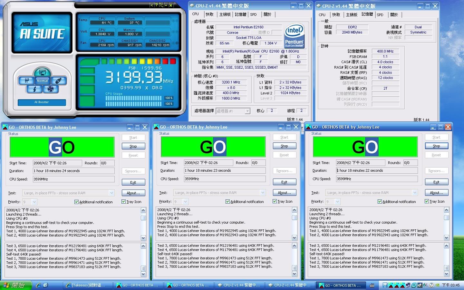Click the AI Booster label bar

coord(42,102)
